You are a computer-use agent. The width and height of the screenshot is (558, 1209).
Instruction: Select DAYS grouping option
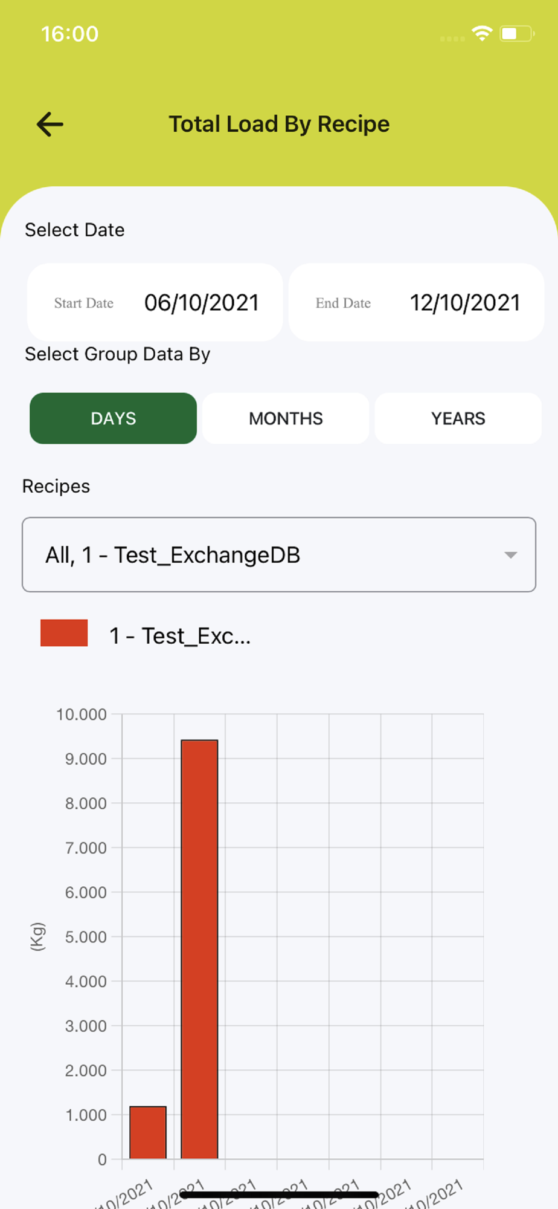(114, 418)
